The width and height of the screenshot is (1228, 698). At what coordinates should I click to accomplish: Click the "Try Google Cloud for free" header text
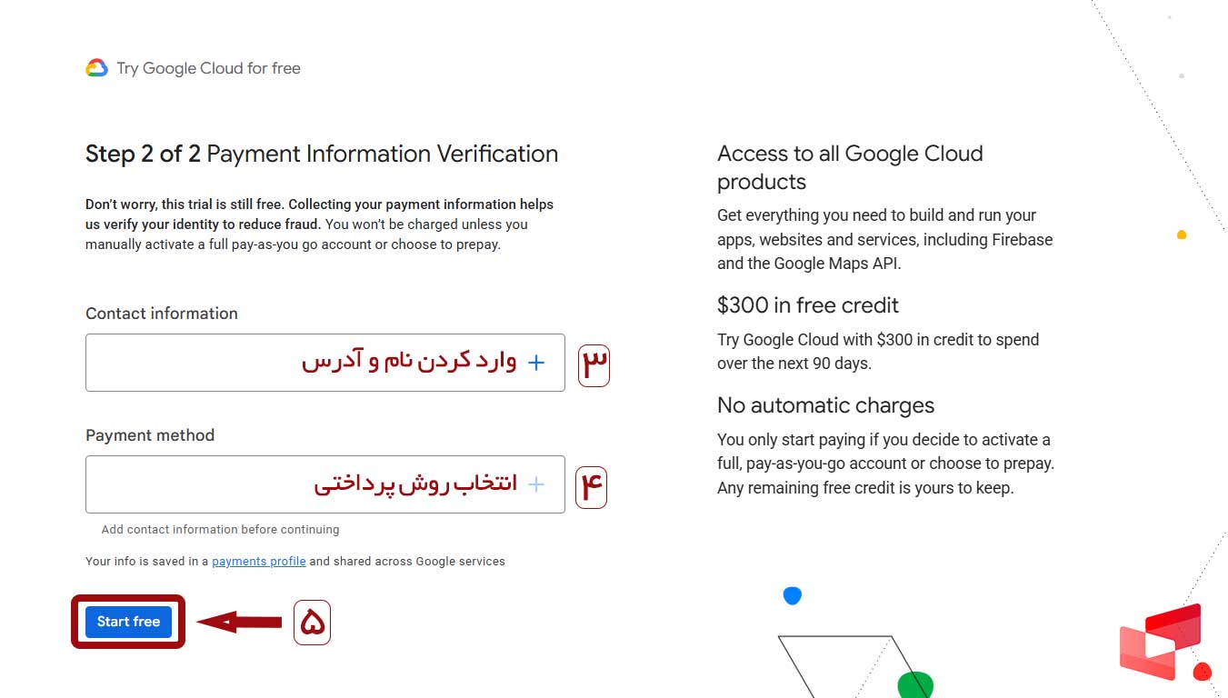pyautogui.click(x=208, y=68)
